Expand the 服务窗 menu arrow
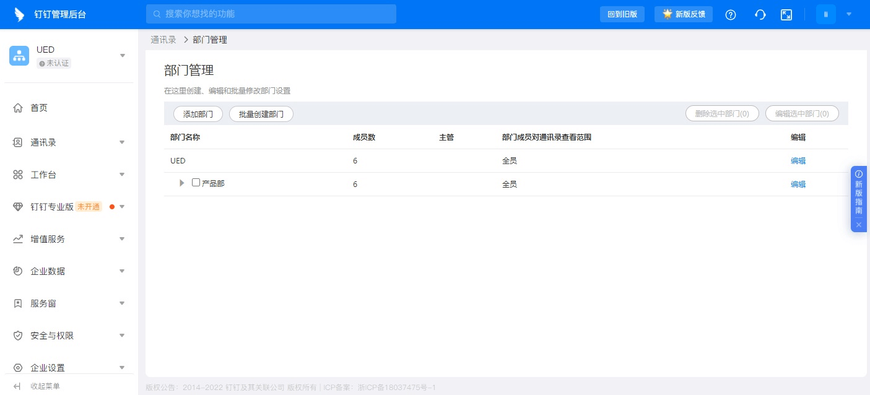 122,303
